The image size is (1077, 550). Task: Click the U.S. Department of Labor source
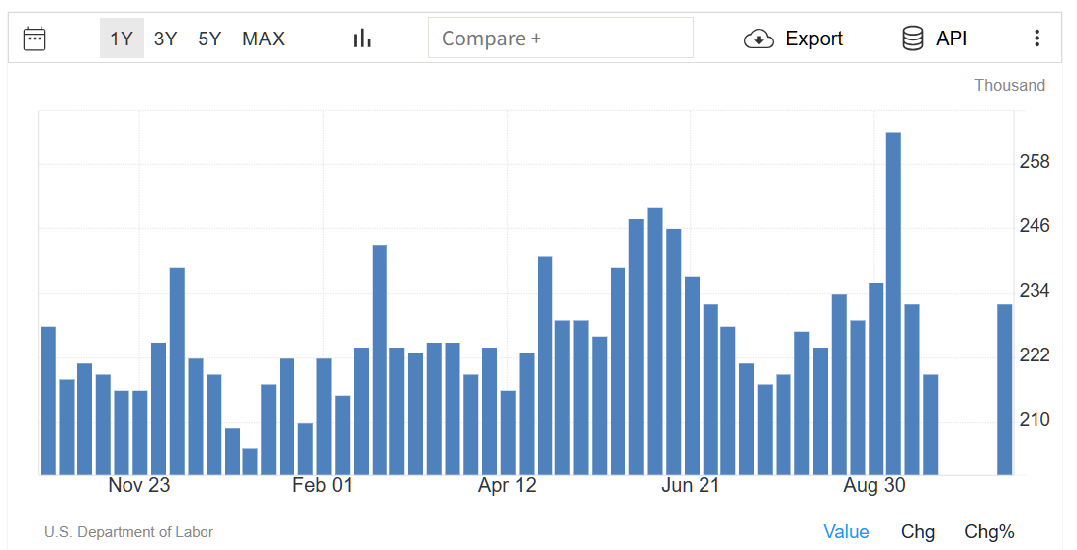tap(128, 532)
